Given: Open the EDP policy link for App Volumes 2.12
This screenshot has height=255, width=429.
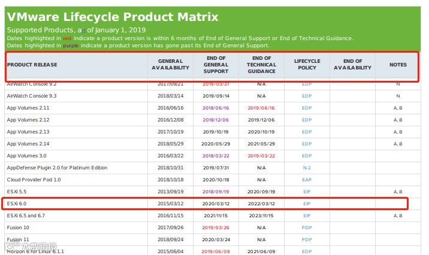Looking at the screenshot, I should [307, 120].
